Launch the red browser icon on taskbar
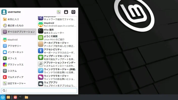The width and height of the screenshot is (178, 100). click(x=15, y=97)
